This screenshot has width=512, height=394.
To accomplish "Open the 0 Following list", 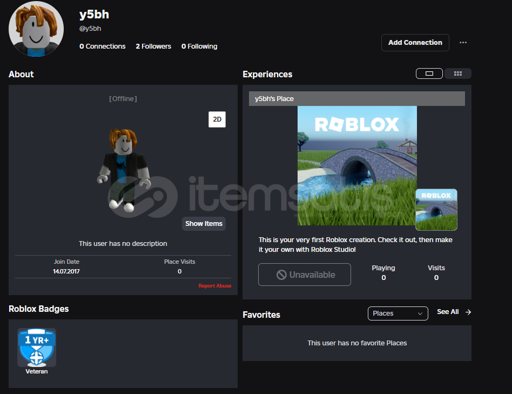I will (x=199, y=46).
